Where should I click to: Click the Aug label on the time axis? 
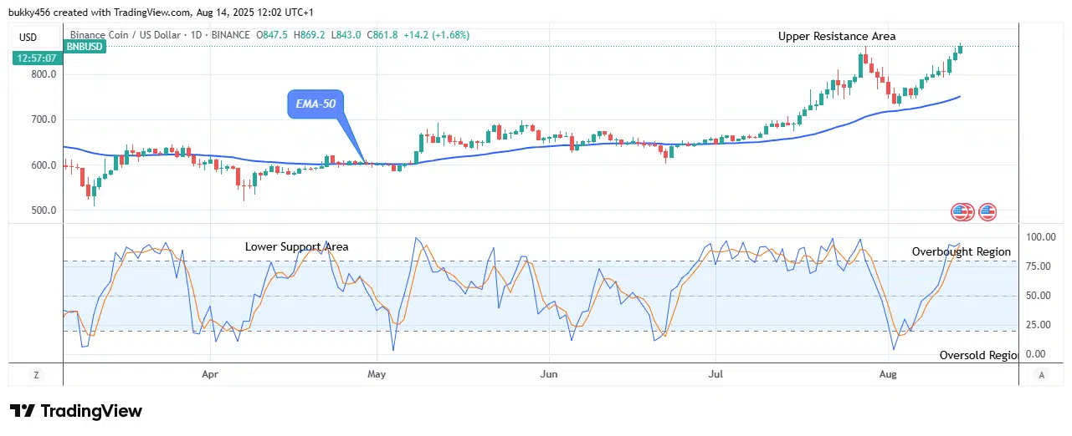click(889, 376)
